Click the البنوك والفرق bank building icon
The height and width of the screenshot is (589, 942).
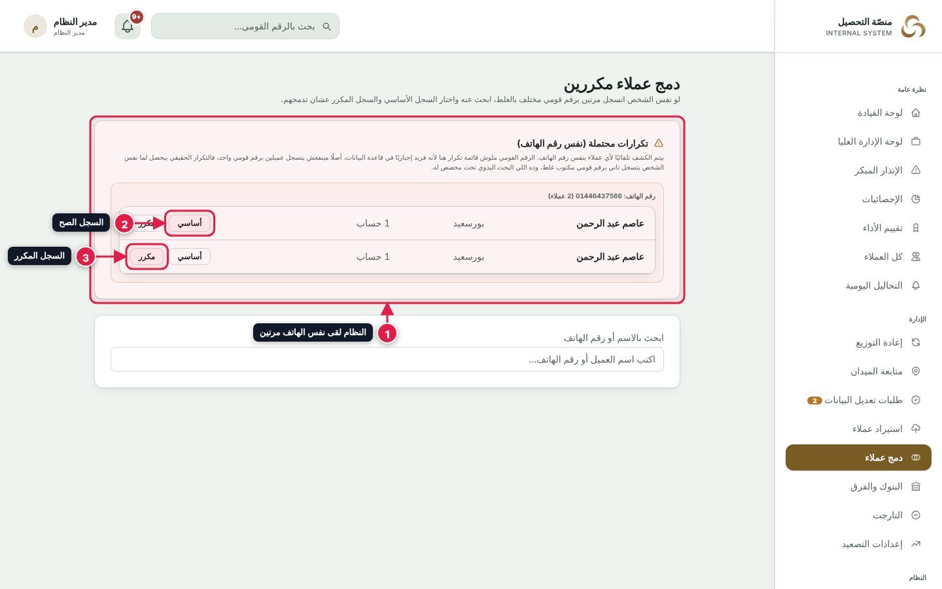click(916, 486)
